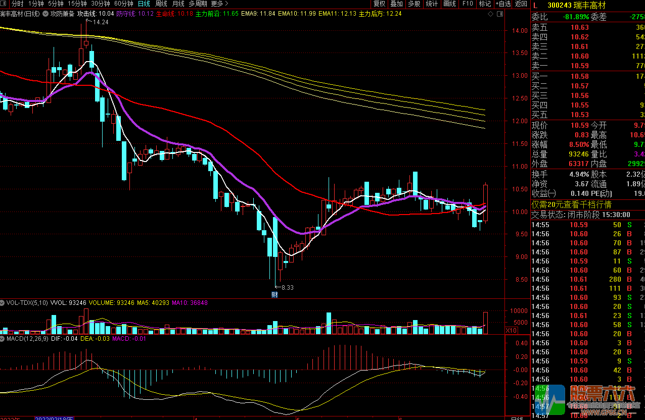Screen dimensions: 645x420
Task: Click the 生命线: 10.18 legend value
Action: coord(175,14)
